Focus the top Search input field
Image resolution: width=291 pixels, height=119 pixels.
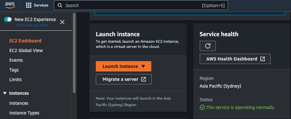tap(141, 5)
